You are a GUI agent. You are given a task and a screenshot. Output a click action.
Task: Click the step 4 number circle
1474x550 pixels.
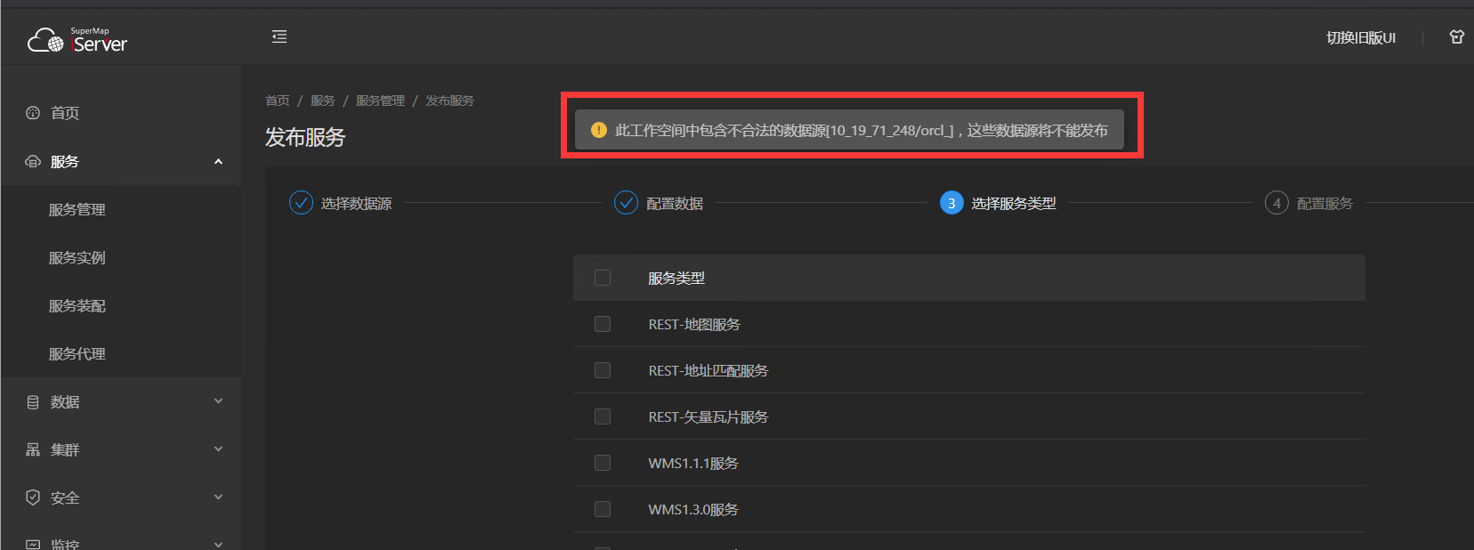pos(1276,203)
